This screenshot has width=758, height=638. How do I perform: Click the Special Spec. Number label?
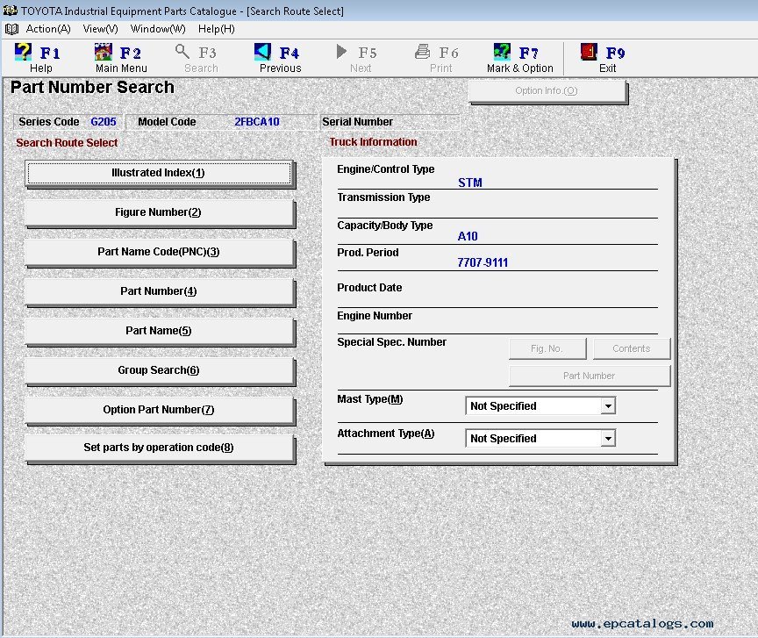click(391, 342)
